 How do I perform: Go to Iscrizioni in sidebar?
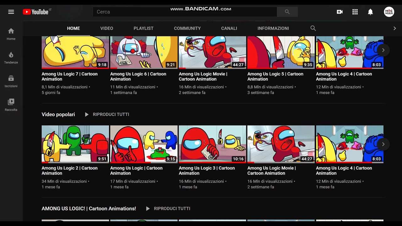point(11,81)
